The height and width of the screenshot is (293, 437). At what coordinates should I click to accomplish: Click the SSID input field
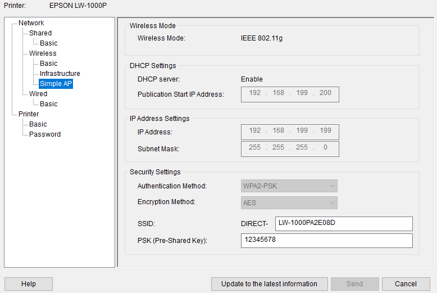[x=344, y=224]
